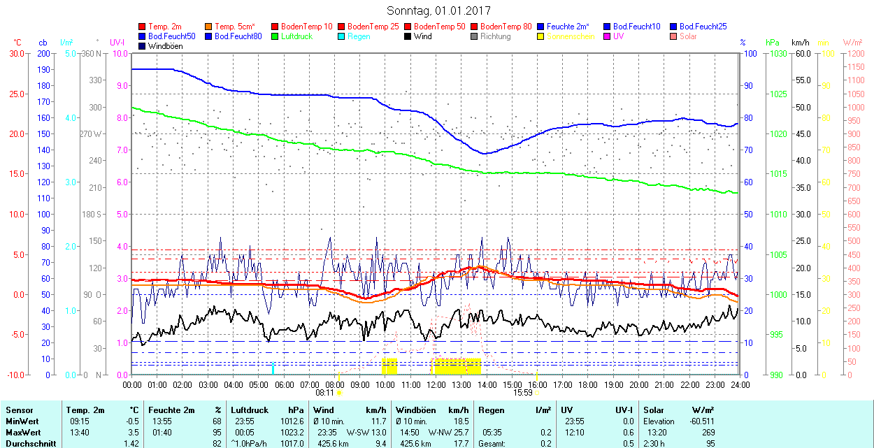Click the blue Feuchte 2m legend square
Image resolution: width=874 pixels, height=448 pixels.
541,27
